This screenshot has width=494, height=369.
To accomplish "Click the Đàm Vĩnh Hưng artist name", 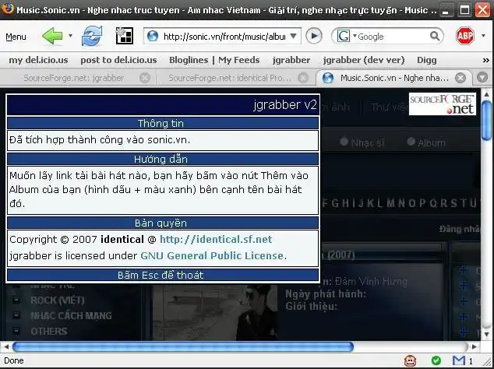I will [x=371, y=281].
